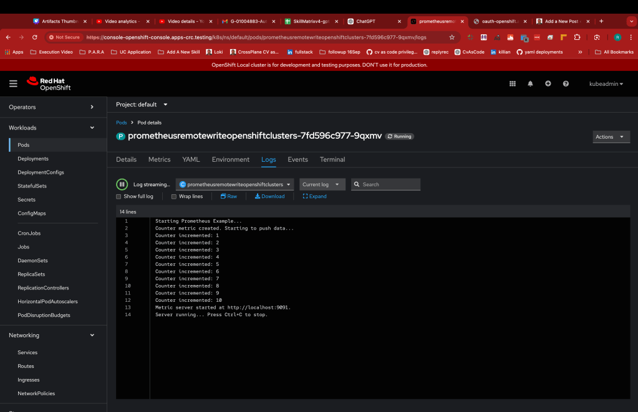Open ConfigMaps in sidebar
The height and width of the screenshot is (412, 638).
click(32, 213)
